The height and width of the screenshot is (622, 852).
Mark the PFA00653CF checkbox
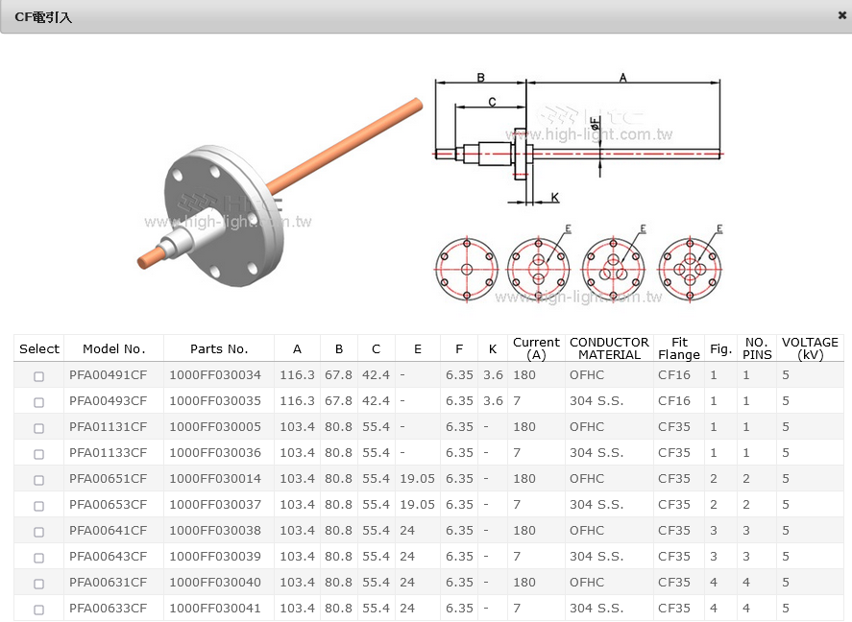(x=39, y=506)
